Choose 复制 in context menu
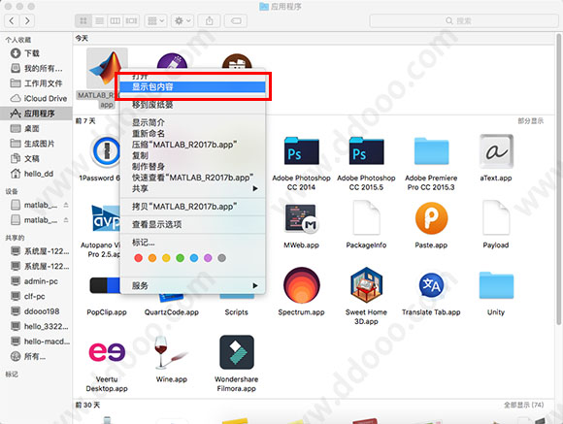 193,155
